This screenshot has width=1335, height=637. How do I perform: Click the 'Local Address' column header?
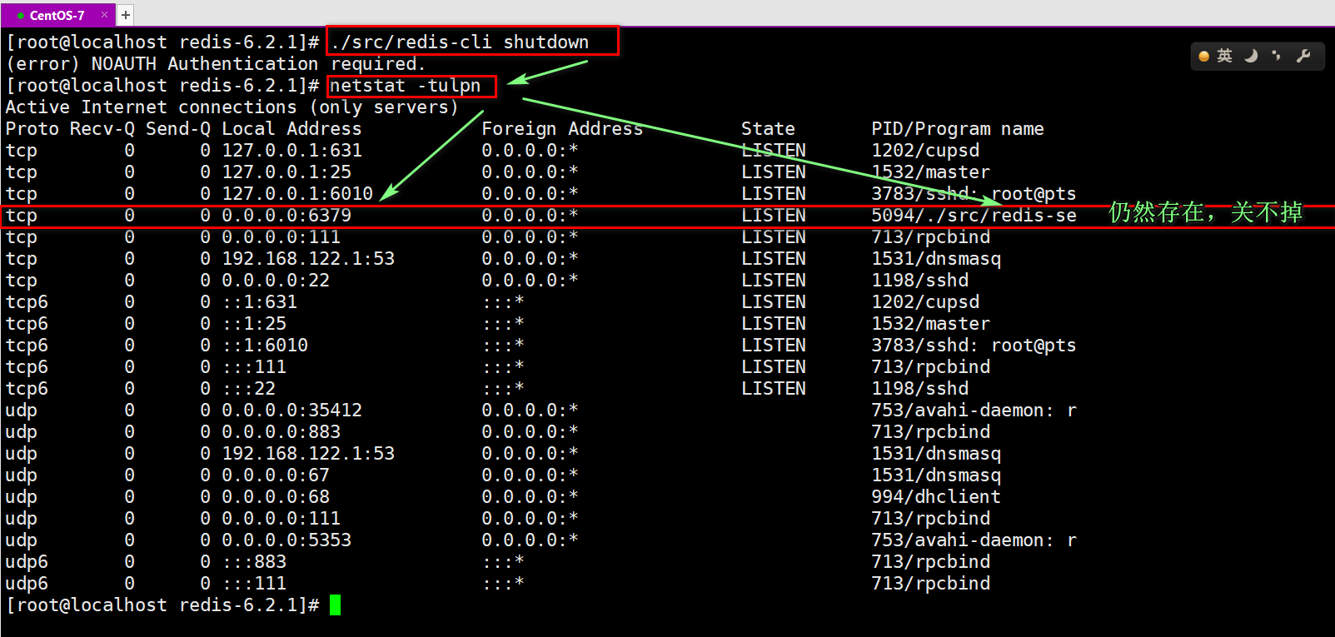pyautogui.click(x=291, y=128)
